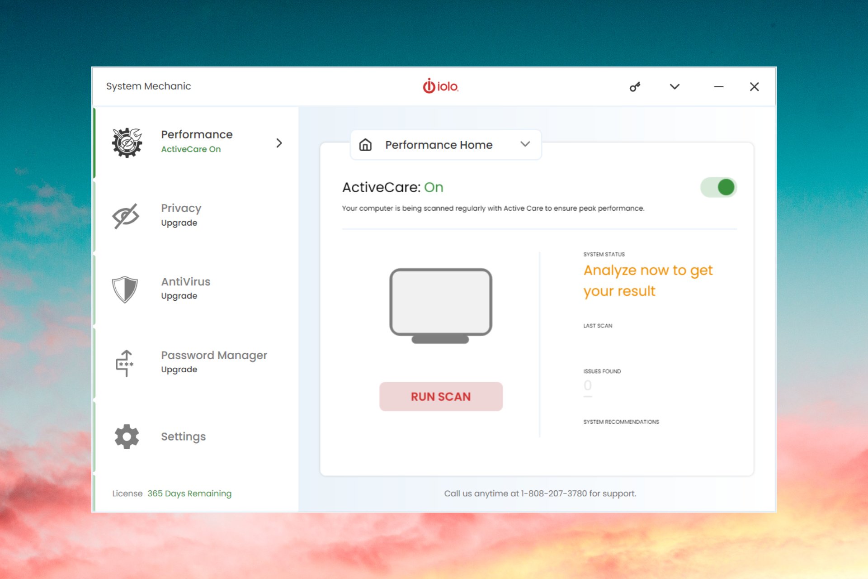
Task: Click the Upgrade link under Privacy
Action: pos(179,223)
